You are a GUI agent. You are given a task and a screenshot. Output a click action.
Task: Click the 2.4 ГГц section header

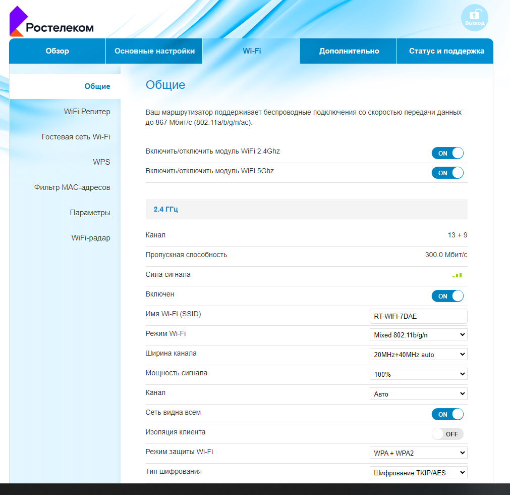click(306, 209)
